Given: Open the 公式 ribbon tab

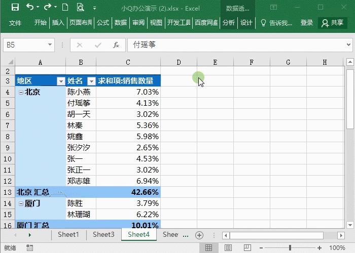Looking at the screenshot, I should [103, 23].
